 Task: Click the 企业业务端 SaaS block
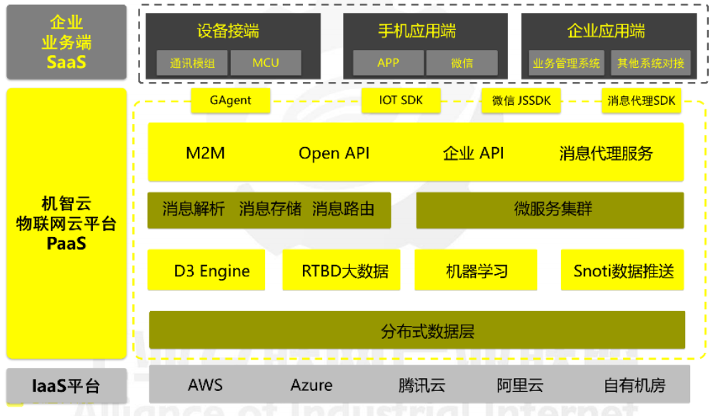(66, 41)
